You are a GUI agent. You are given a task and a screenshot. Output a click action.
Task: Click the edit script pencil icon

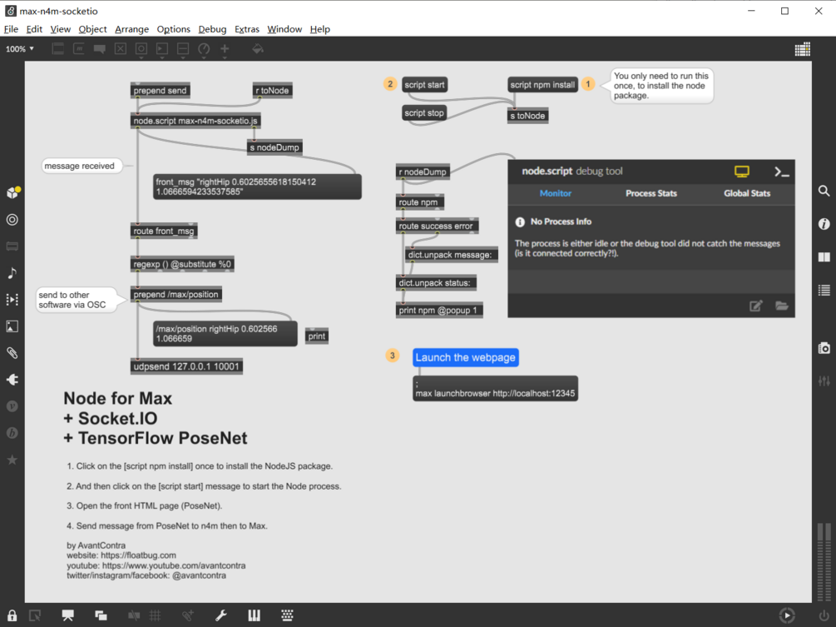[x=756, y=306]
